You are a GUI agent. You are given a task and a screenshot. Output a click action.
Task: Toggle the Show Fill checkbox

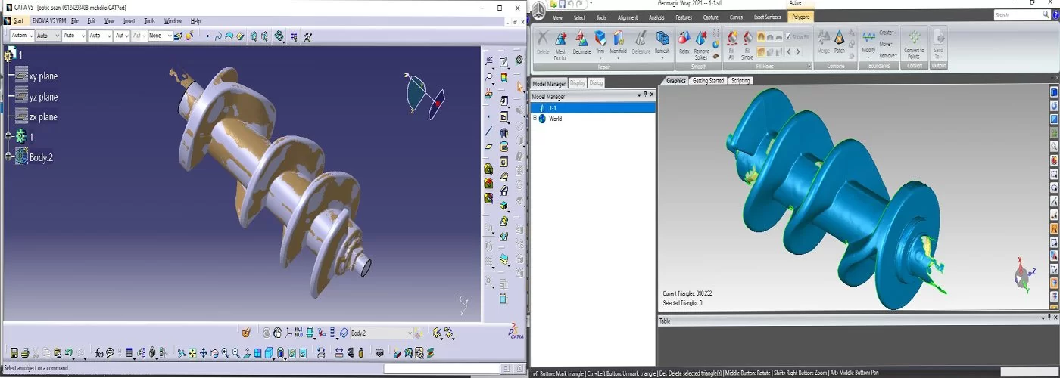point(788,36)
